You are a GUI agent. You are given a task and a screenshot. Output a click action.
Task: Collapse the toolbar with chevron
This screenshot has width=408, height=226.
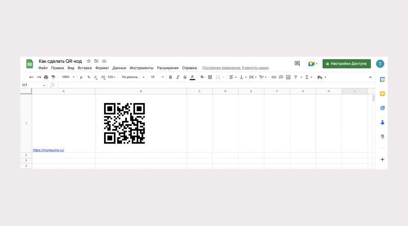[x=370, y=77]
